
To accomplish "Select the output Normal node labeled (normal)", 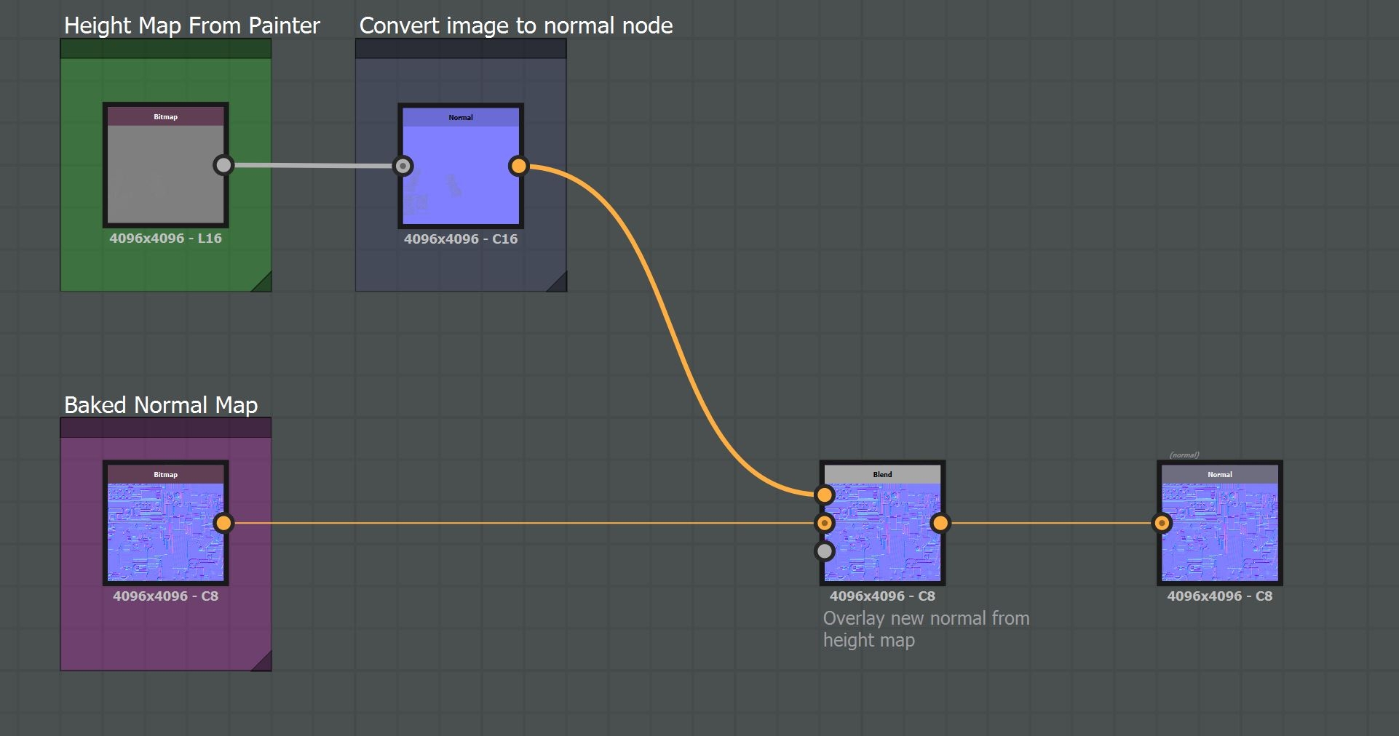I will 1220,523.
